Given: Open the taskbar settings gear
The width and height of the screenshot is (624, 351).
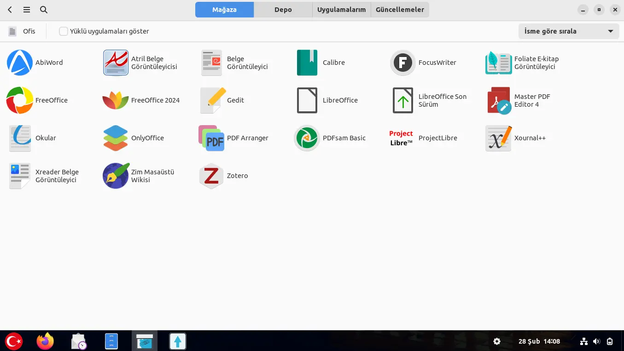Looking at the screenshot, I should tap(497, 341).
